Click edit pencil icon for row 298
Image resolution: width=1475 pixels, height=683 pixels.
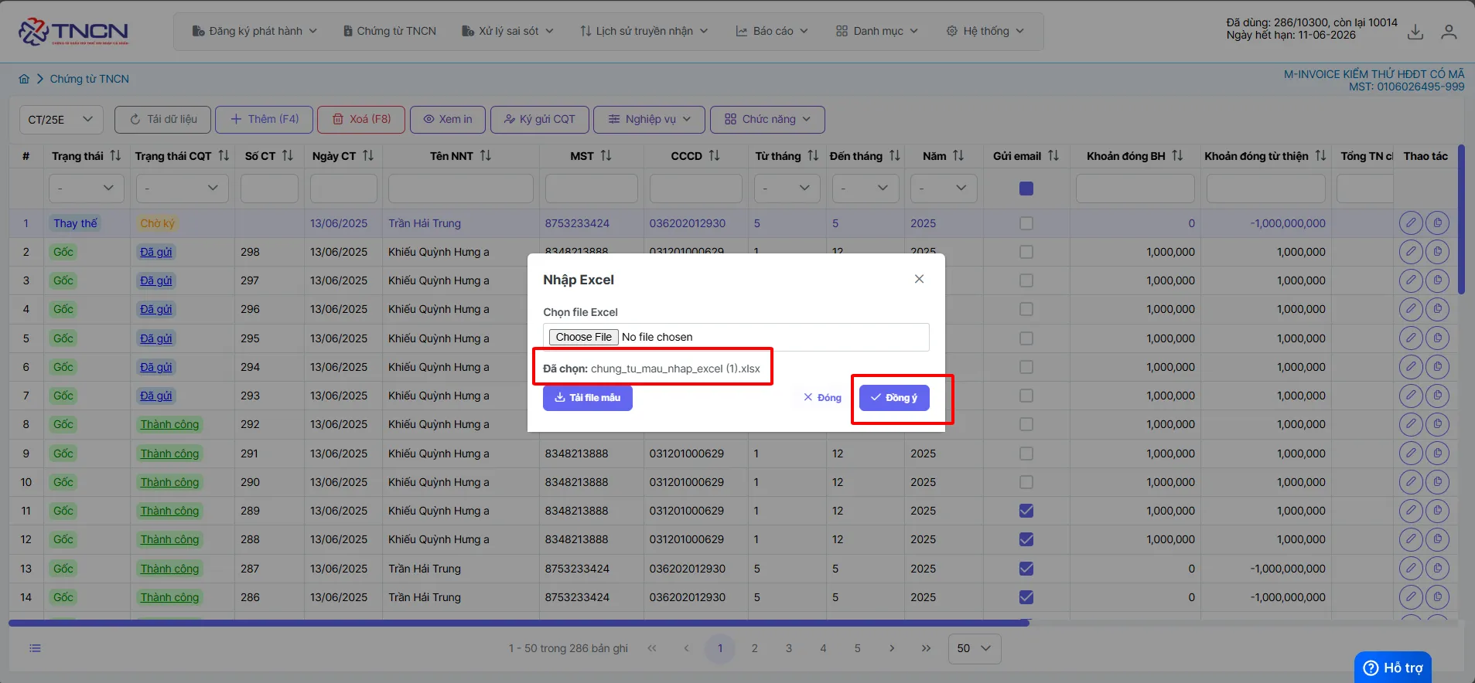1411,252
